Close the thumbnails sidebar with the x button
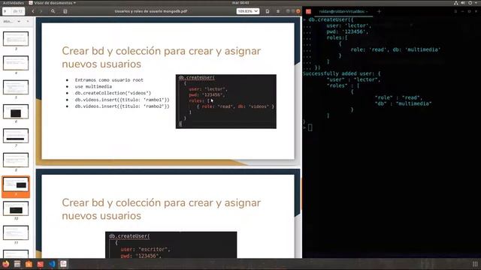This screenshot has height=270, width=481. tap(28, 22)
